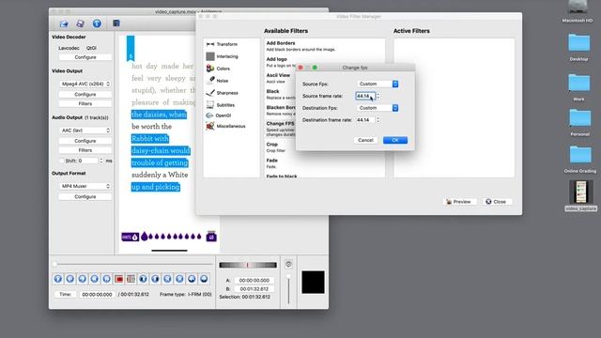Close the Video Filter Manager
This screenshot has height=338, width=601.
click(497, 202)
